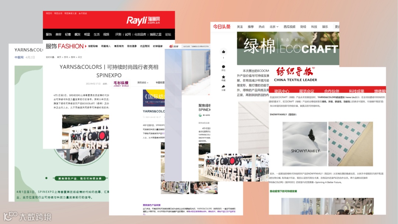
Task: Open 展览会议 in China Textile Leader menu
Action: (306, 91)
